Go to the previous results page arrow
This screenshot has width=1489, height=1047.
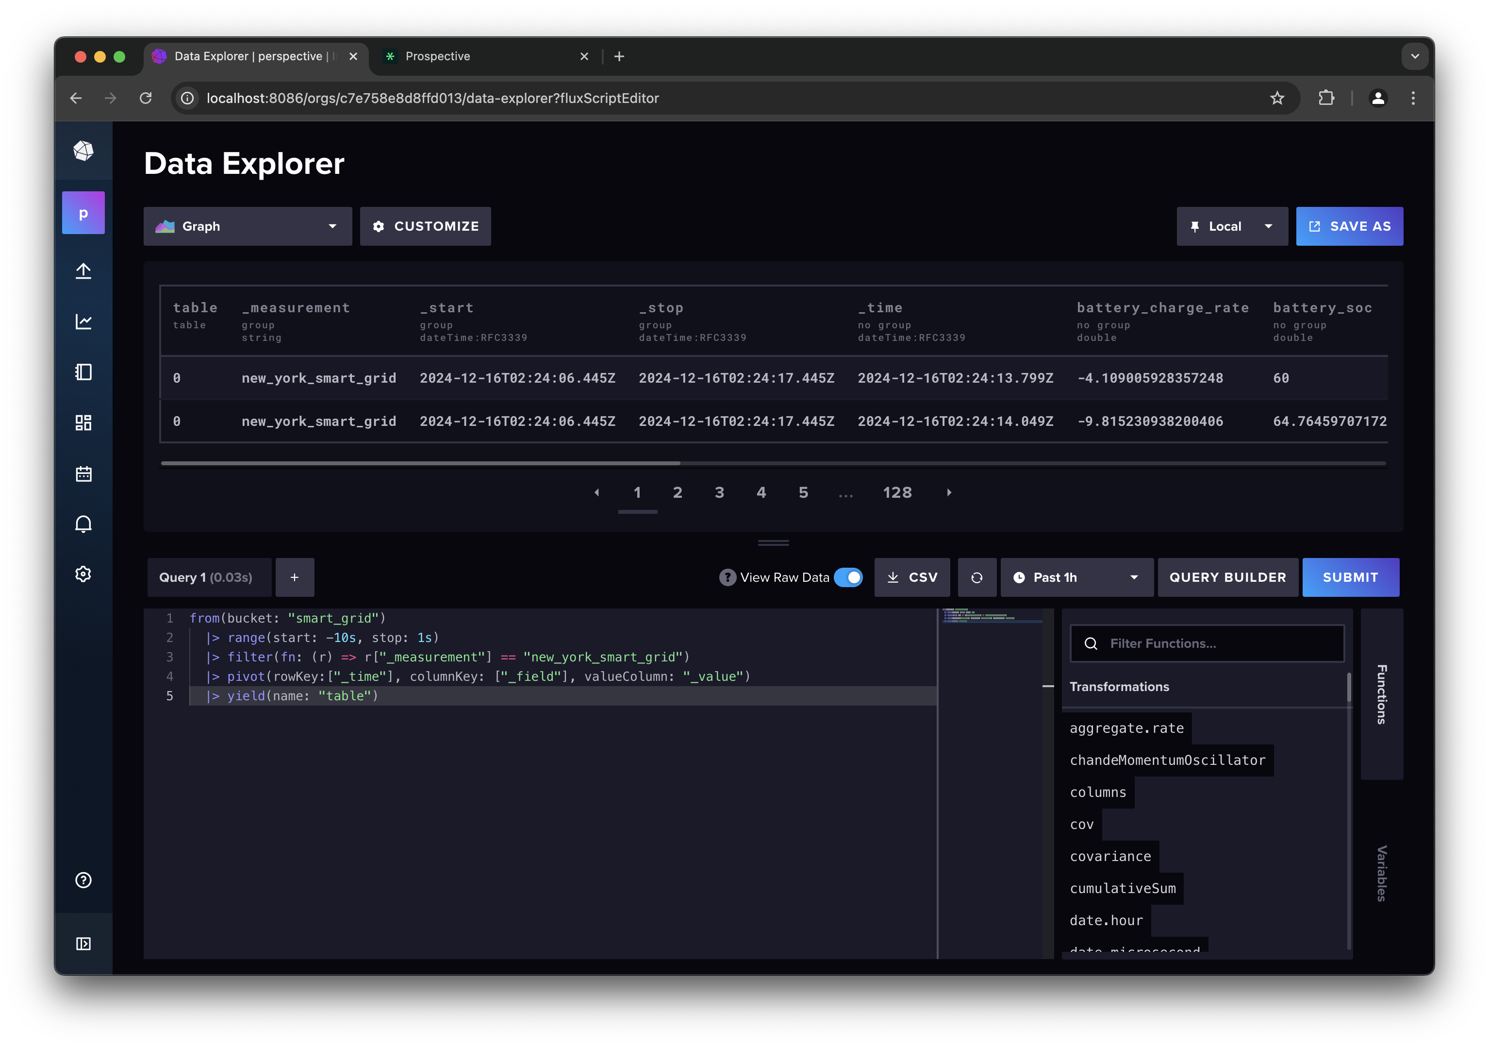596,493
